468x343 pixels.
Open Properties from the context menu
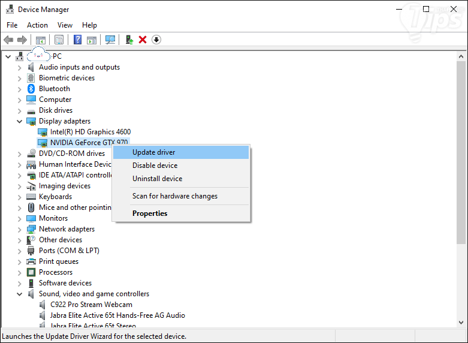181,213
